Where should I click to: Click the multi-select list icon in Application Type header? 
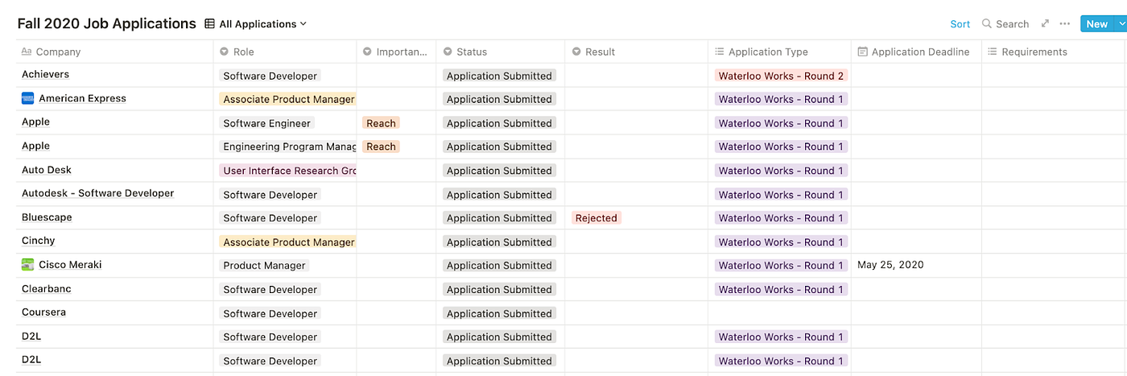coord(720,52)
